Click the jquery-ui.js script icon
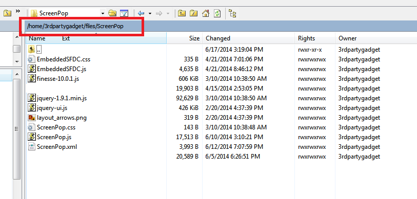417x199 pixels. point(32,108)
